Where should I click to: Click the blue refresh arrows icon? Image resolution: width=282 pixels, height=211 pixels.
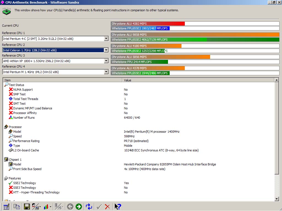click(x=89, y=207)
